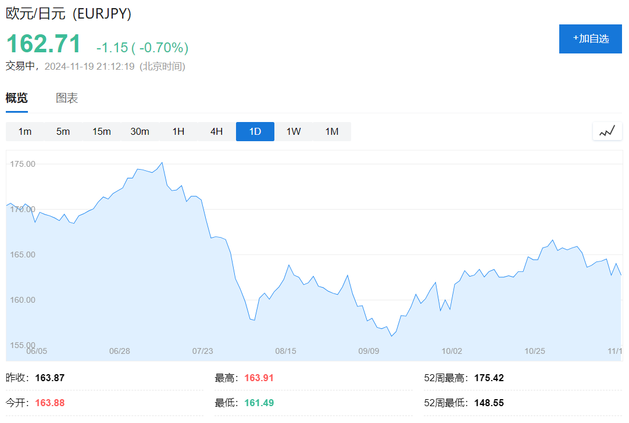Image resolution: width=629 pixels, height=423 pixels.
Task: Click the 52周最高 value 175.42
Action: click(489, 378)
